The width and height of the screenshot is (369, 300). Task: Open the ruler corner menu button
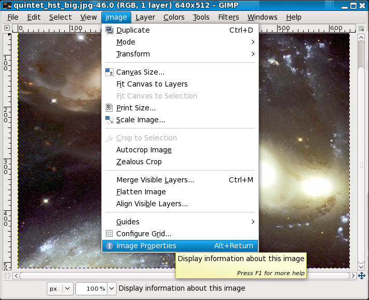[x=7, y=28]
